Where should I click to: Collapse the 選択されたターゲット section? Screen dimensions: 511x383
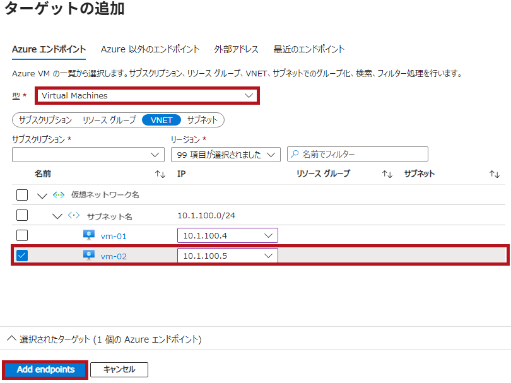(12, 338)
